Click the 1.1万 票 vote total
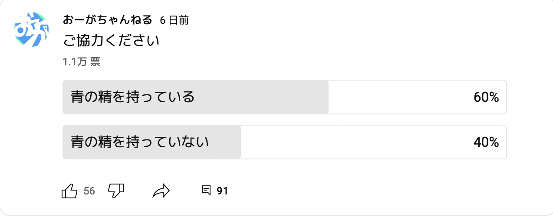The width and height of the screenshot is (553, 220). [x=81, y=62]
